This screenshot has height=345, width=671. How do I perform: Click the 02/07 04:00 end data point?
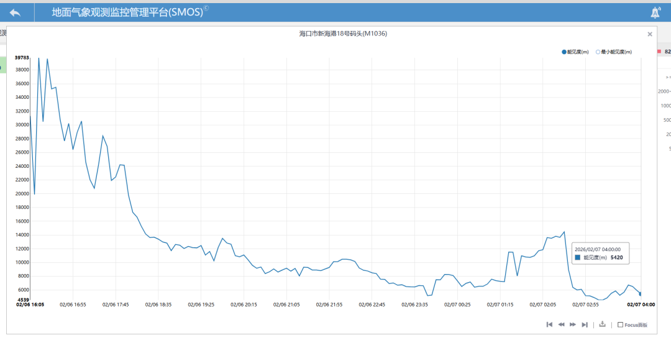point(640,294)
